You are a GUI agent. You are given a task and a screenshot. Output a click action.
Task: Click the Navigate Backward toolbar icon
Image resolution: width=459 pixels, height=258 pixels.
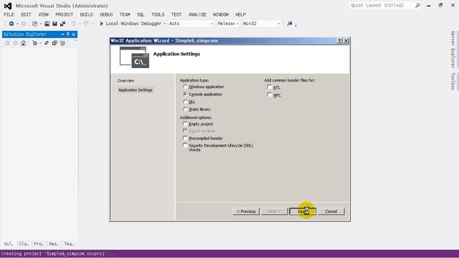click(11, 24)
